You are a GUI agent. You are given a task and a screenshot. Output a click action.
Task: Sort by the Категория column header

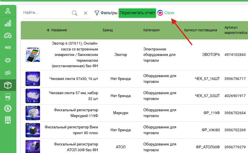[x=151, y=30]
